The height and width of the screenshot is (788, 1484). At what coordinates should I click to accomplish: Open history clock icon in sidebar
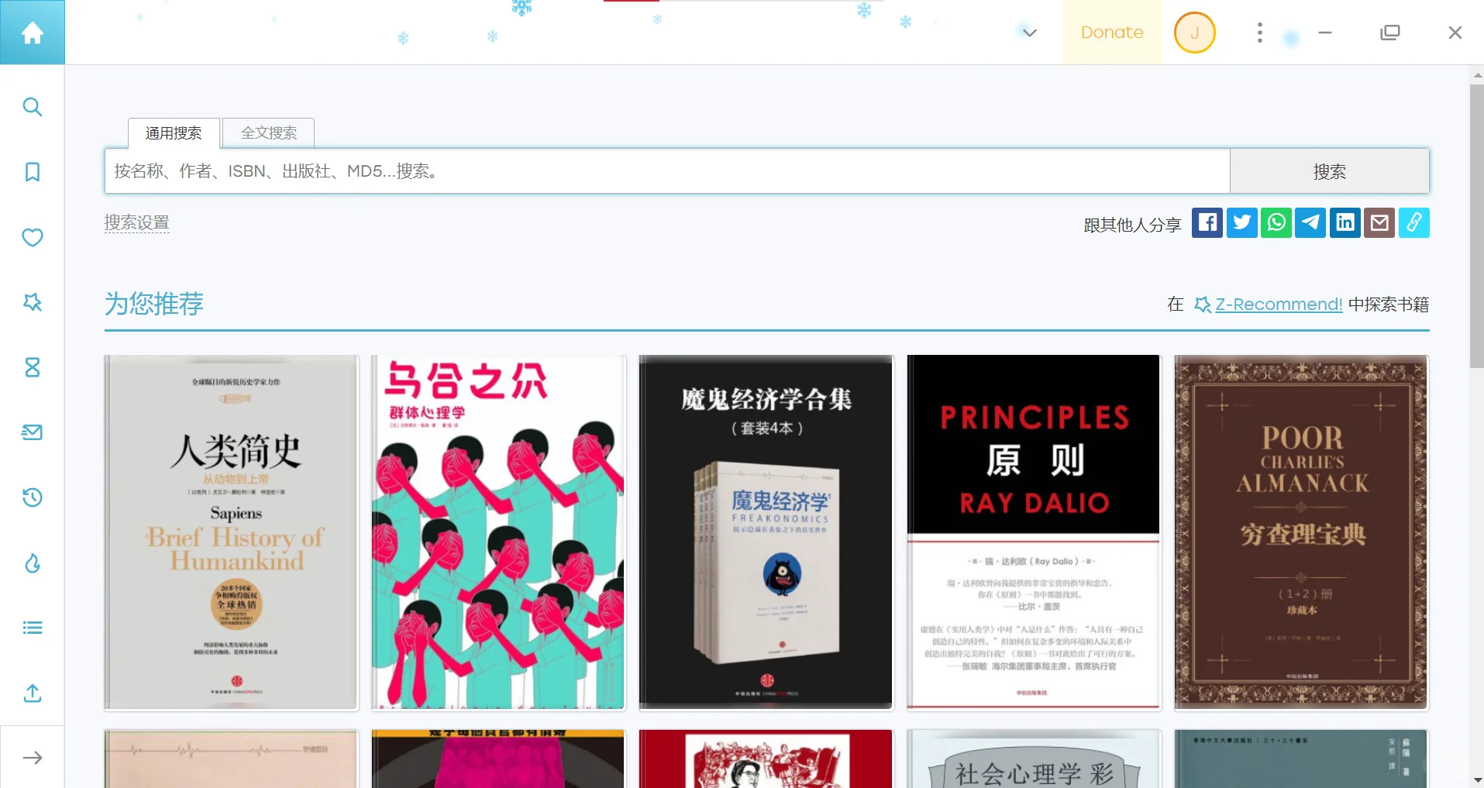(32, 497)
